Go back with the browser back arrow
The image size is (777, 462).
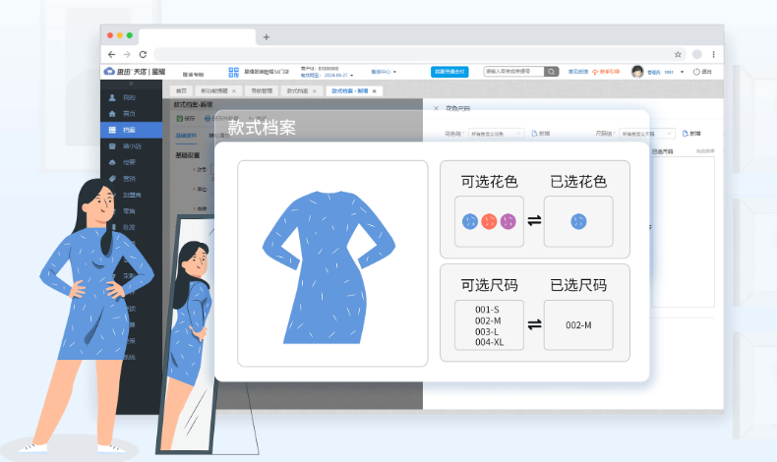tap(111, 54)
